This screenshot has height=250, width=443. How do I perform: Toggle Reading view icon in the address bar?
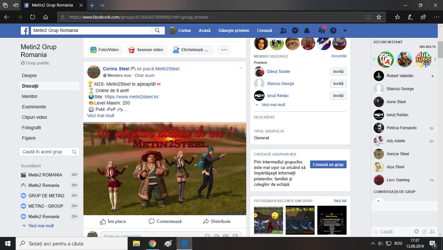point(368,17)
